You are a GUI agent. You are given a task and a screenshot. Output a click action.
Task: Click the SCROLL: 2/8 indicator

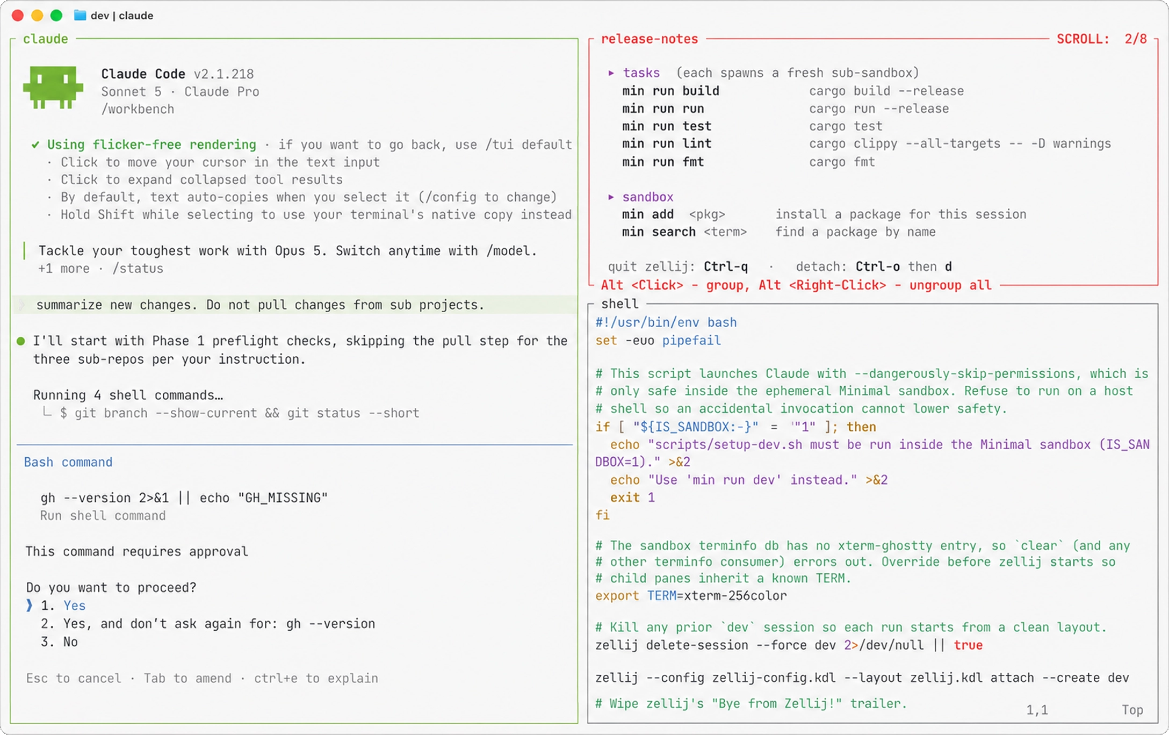coord(1102,39)
